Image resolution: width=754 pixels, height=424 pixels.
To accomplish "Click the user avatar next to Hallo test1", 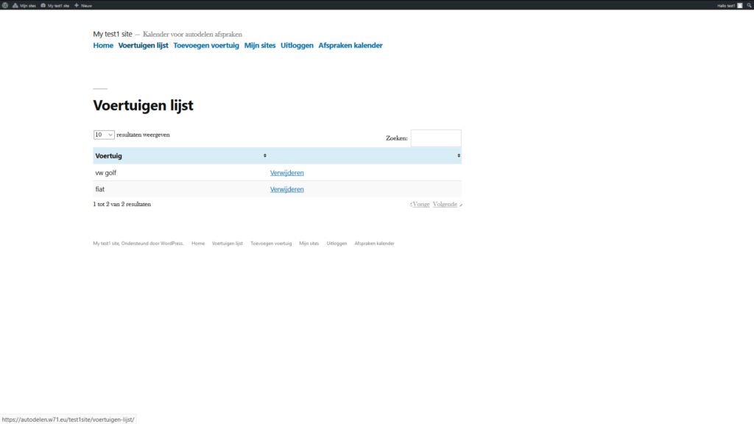I will point(740,5).
